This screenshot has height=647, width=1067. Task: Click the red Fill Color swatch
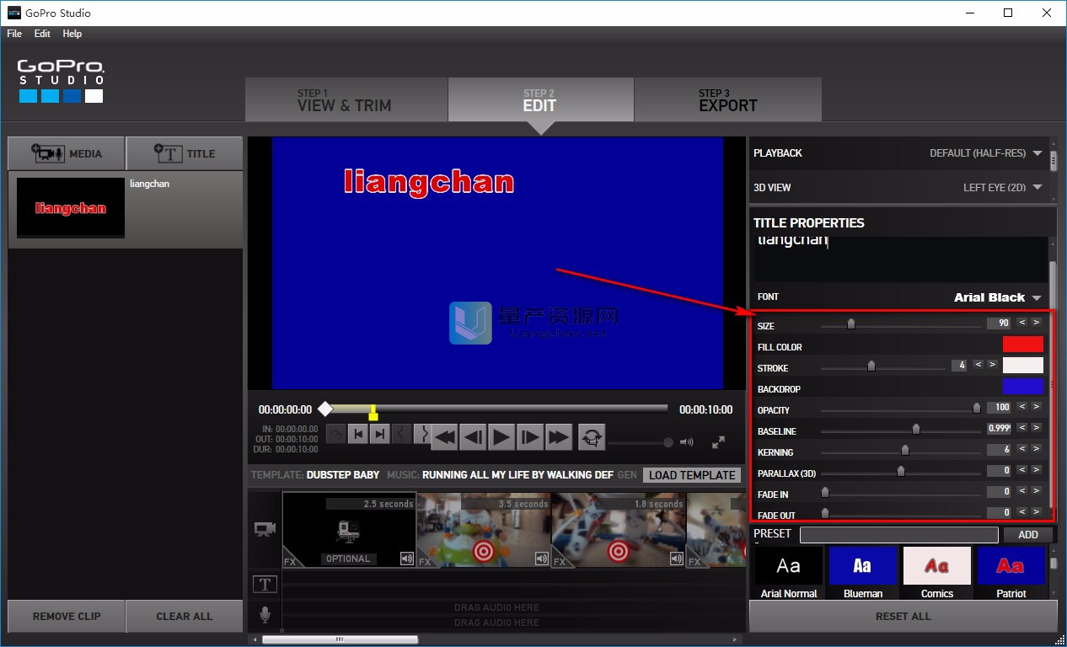point(1023,344)
